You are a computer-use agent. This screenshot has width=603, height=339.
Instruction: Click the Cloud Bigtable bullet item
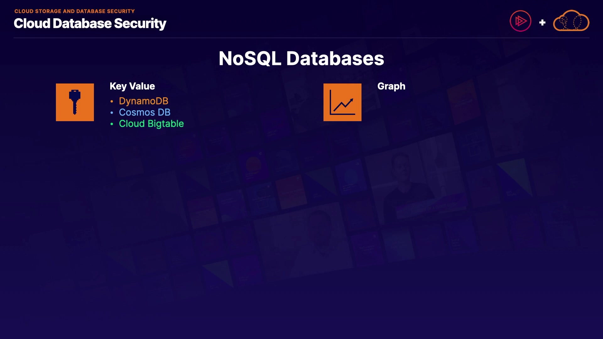pos(151,124)
